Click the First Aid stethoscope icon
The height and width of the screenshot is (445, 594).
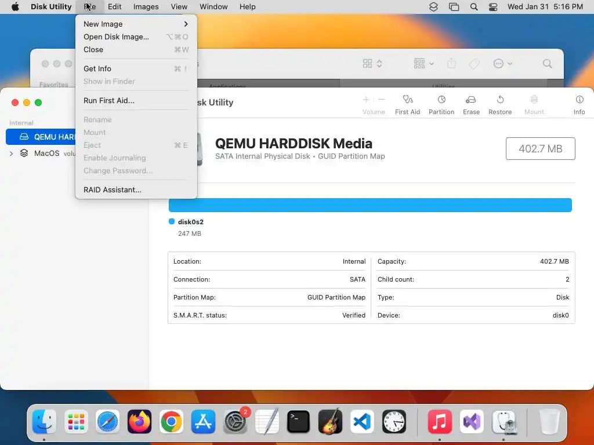(x=408, y=100)
